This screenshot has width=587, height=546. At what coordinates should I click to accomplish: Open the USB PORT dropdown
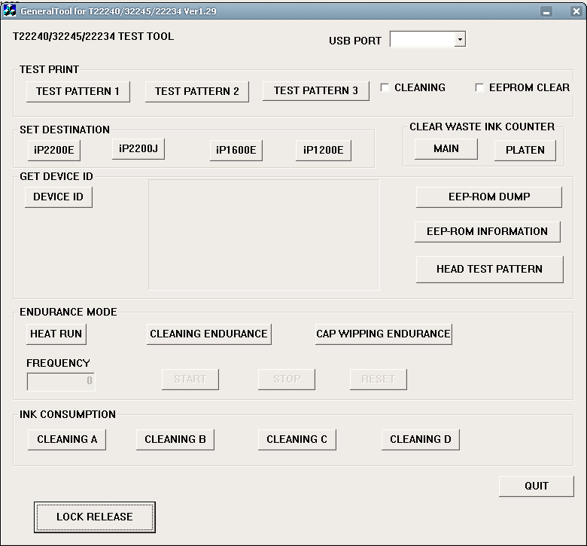click(460, 39)
